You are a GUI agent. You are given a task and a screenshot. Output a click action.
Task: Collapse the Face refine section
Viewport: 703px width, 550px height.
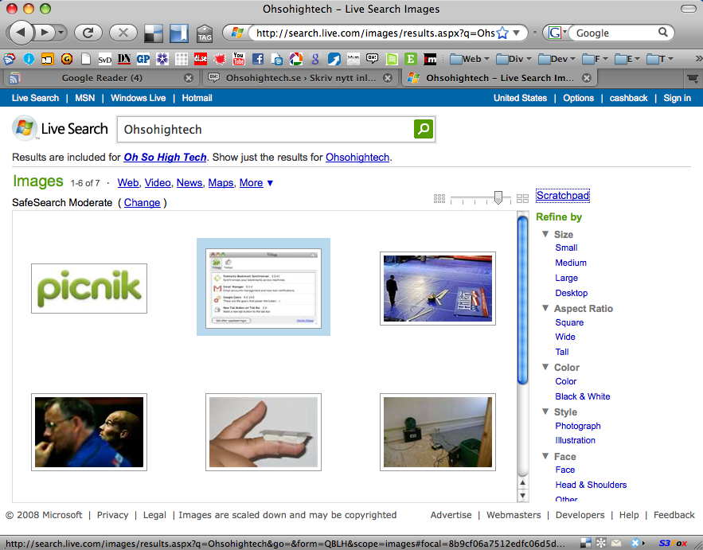pos(545,456)
